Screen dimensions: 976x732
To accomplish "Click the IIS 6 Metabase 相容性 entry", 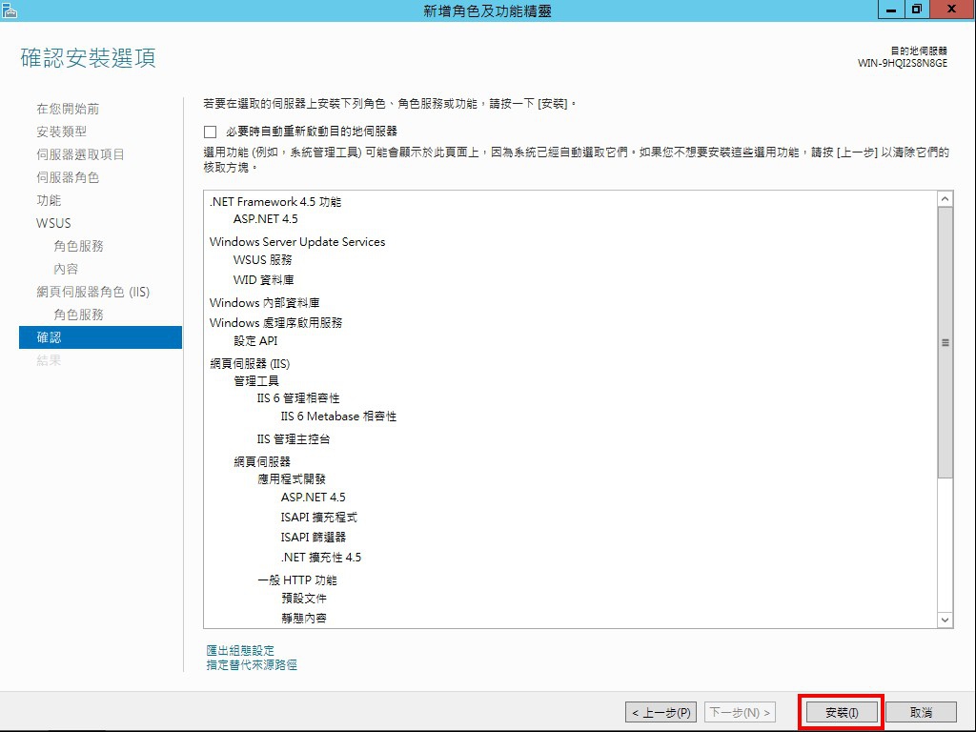I will (338, 417).
